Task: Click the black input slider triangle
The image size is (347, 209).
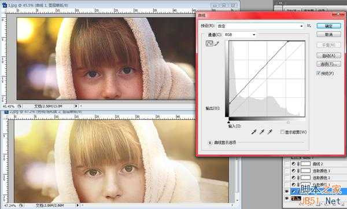Action: click(x=228, y=122)
